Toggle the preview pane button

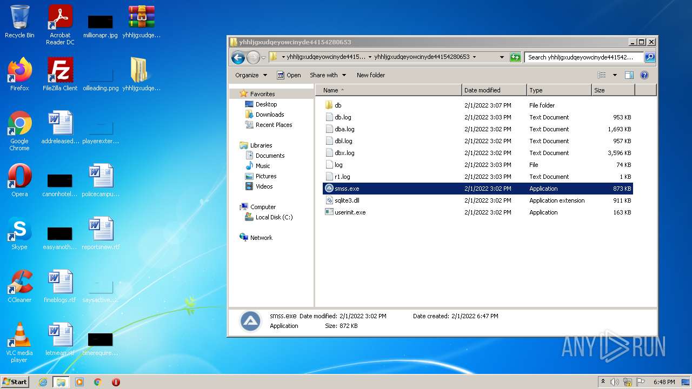pos(629,75)
